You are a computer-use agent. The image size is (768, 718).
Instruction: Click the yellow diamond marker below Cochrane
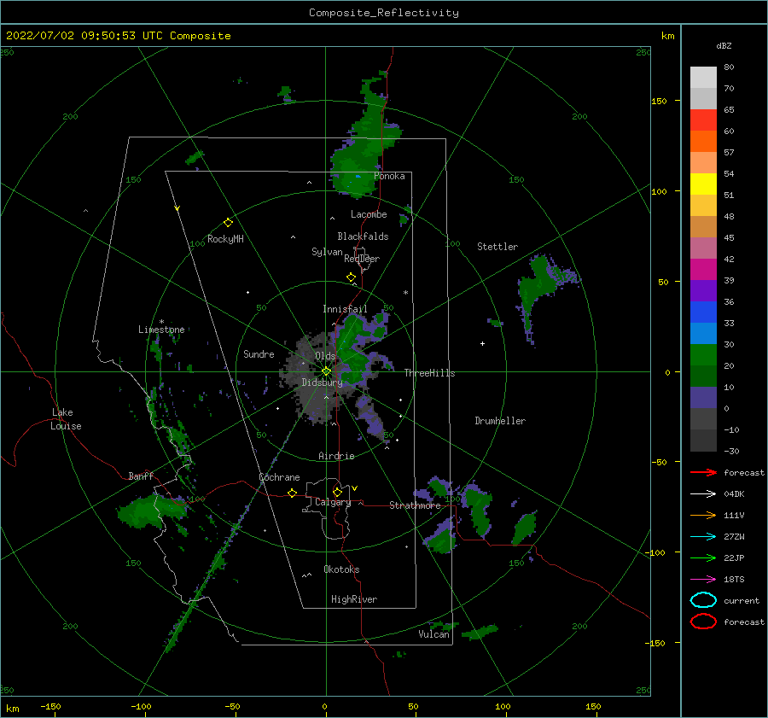[x=293, y=493]
